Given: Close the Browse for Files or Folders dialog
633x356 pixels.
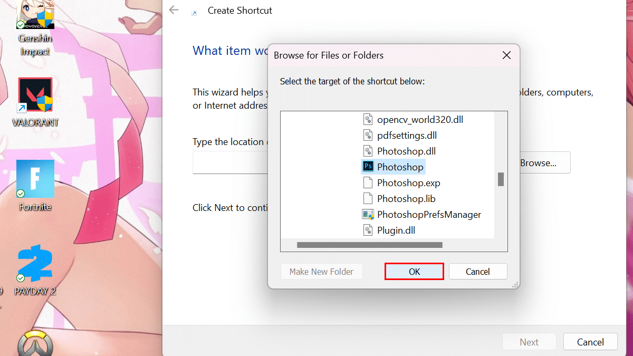Looking at the screenshot, I should (x=506, y=55).
